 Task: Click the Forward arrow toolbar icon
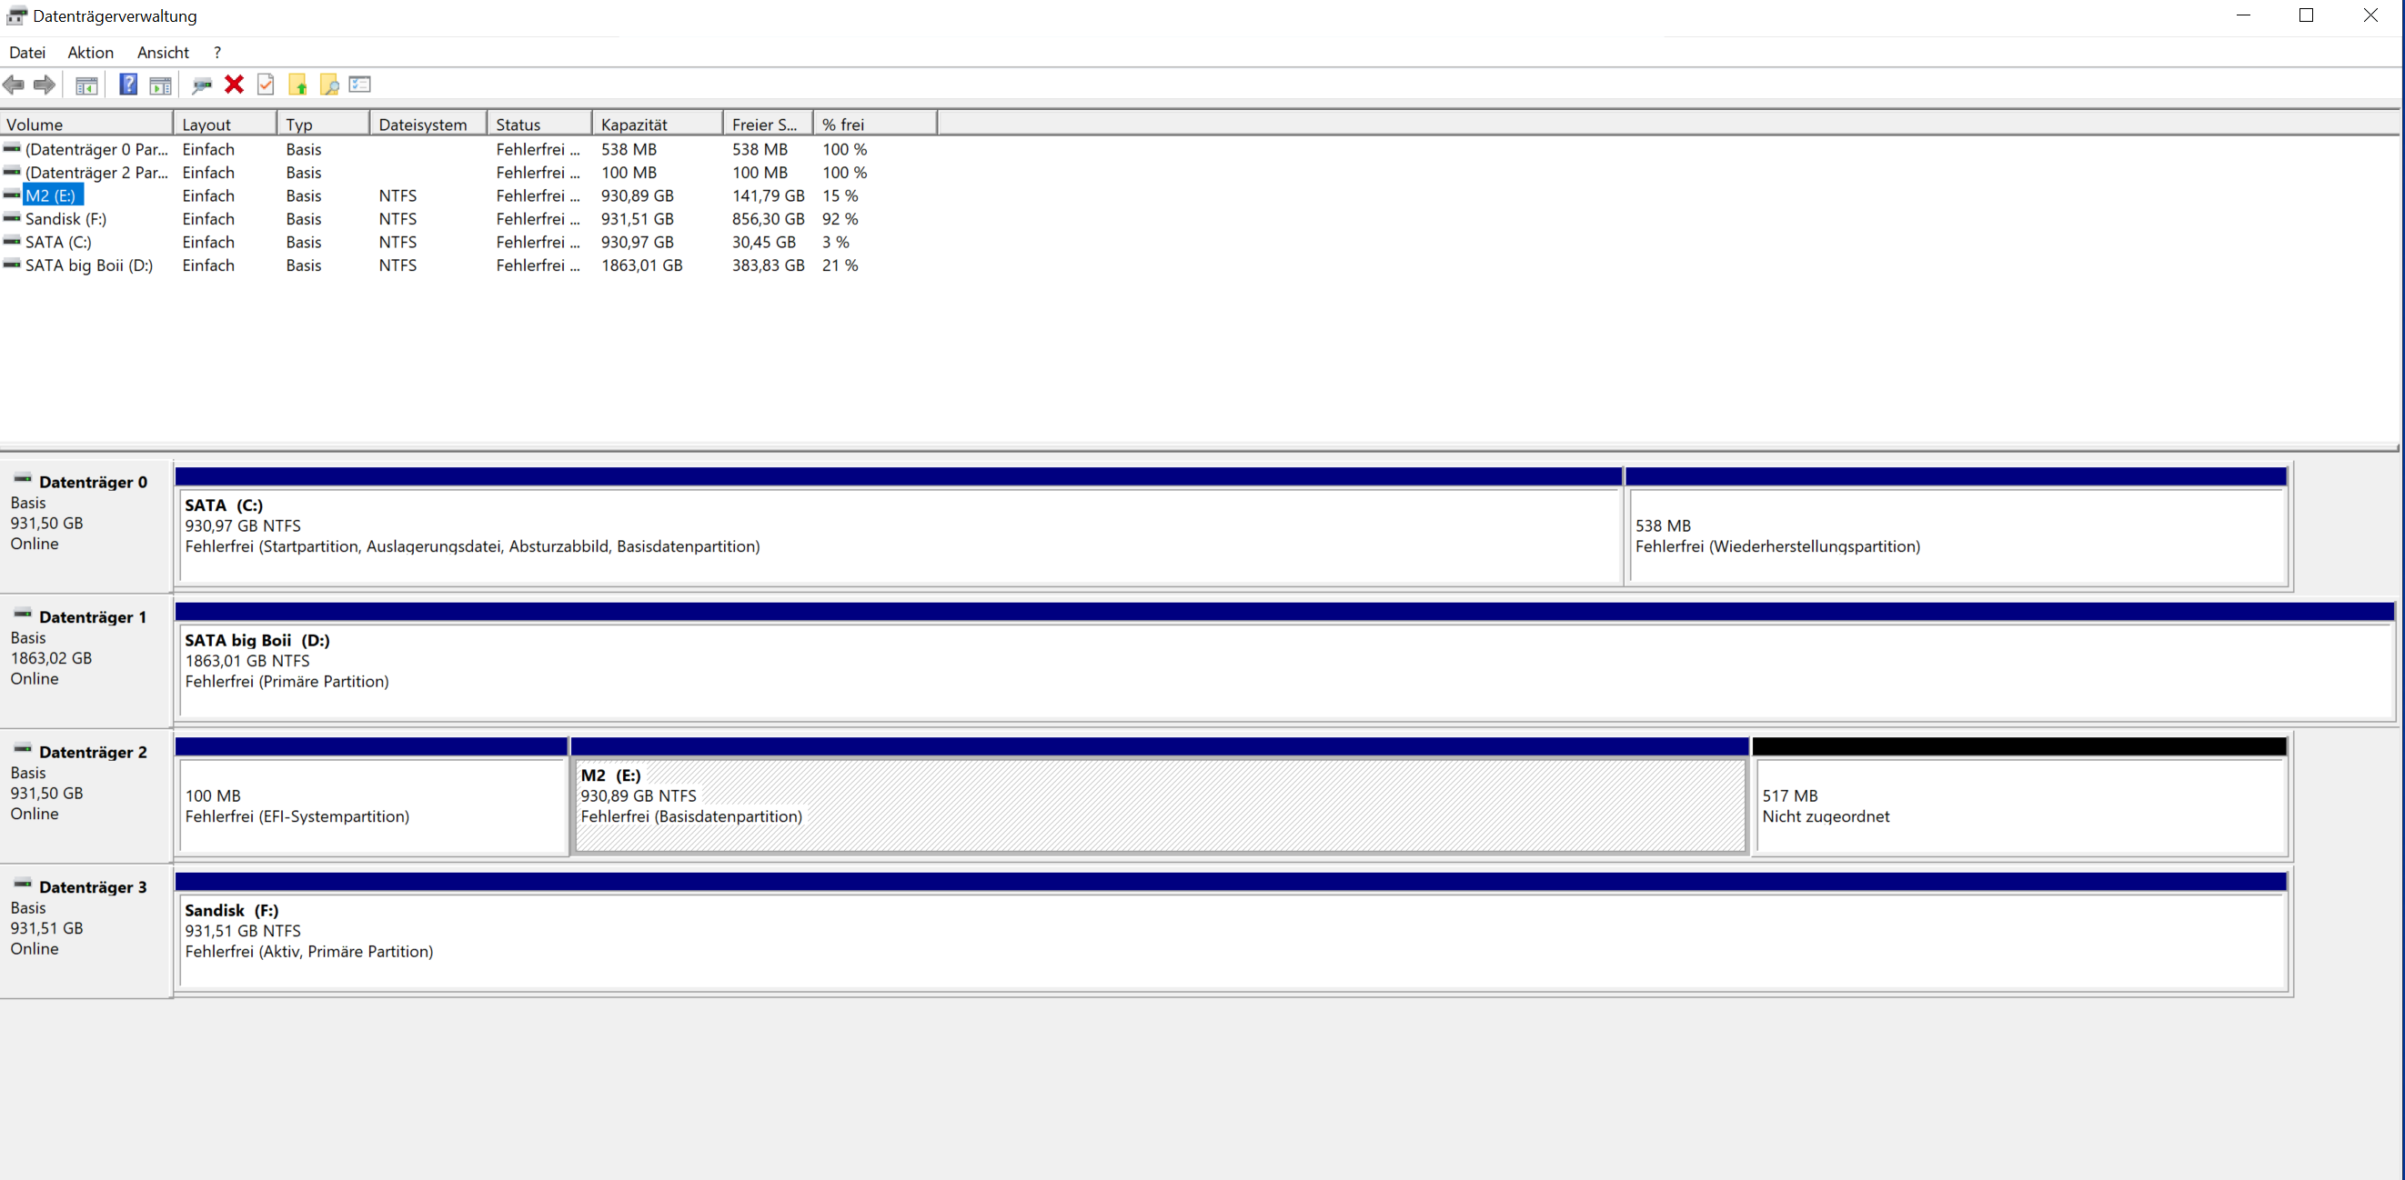44,85
